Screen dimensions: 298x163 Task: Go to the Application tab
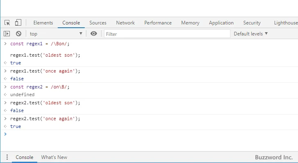tap(221, 23)
